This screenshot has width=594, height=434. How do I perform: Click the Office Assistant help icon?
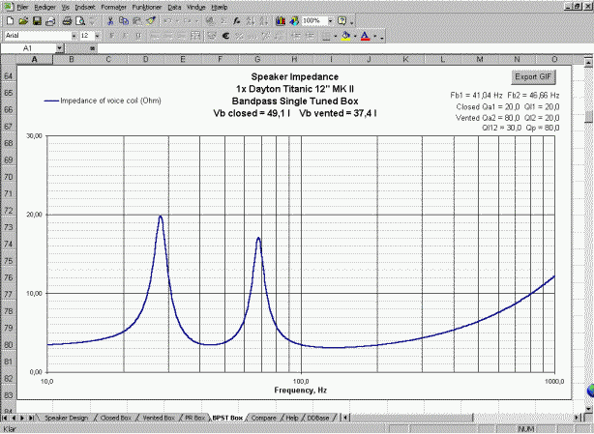click(x=342, y=21)
